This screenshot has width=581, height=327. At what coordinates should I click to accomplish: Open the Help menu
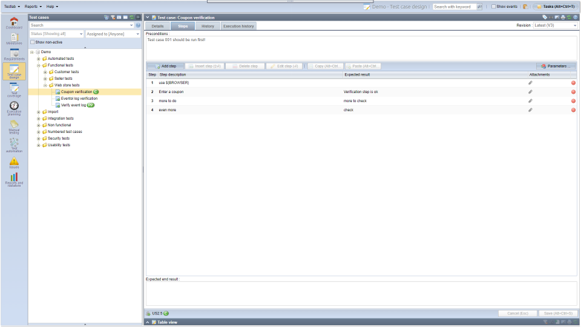click(x=52, y=7)
